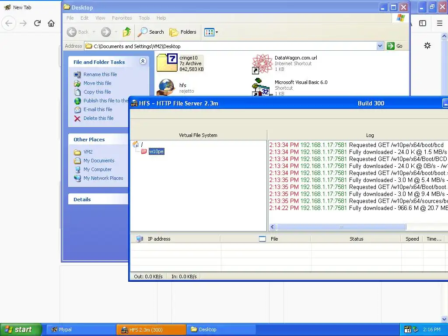The height and width of the screenshot is (336, 448).
Task: Switch to HFS 2.3m taskbar button
Action: point(151,329)
